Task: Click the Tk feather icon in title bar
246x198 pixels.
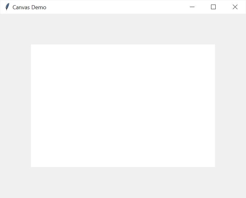Action: pos(7,7)
